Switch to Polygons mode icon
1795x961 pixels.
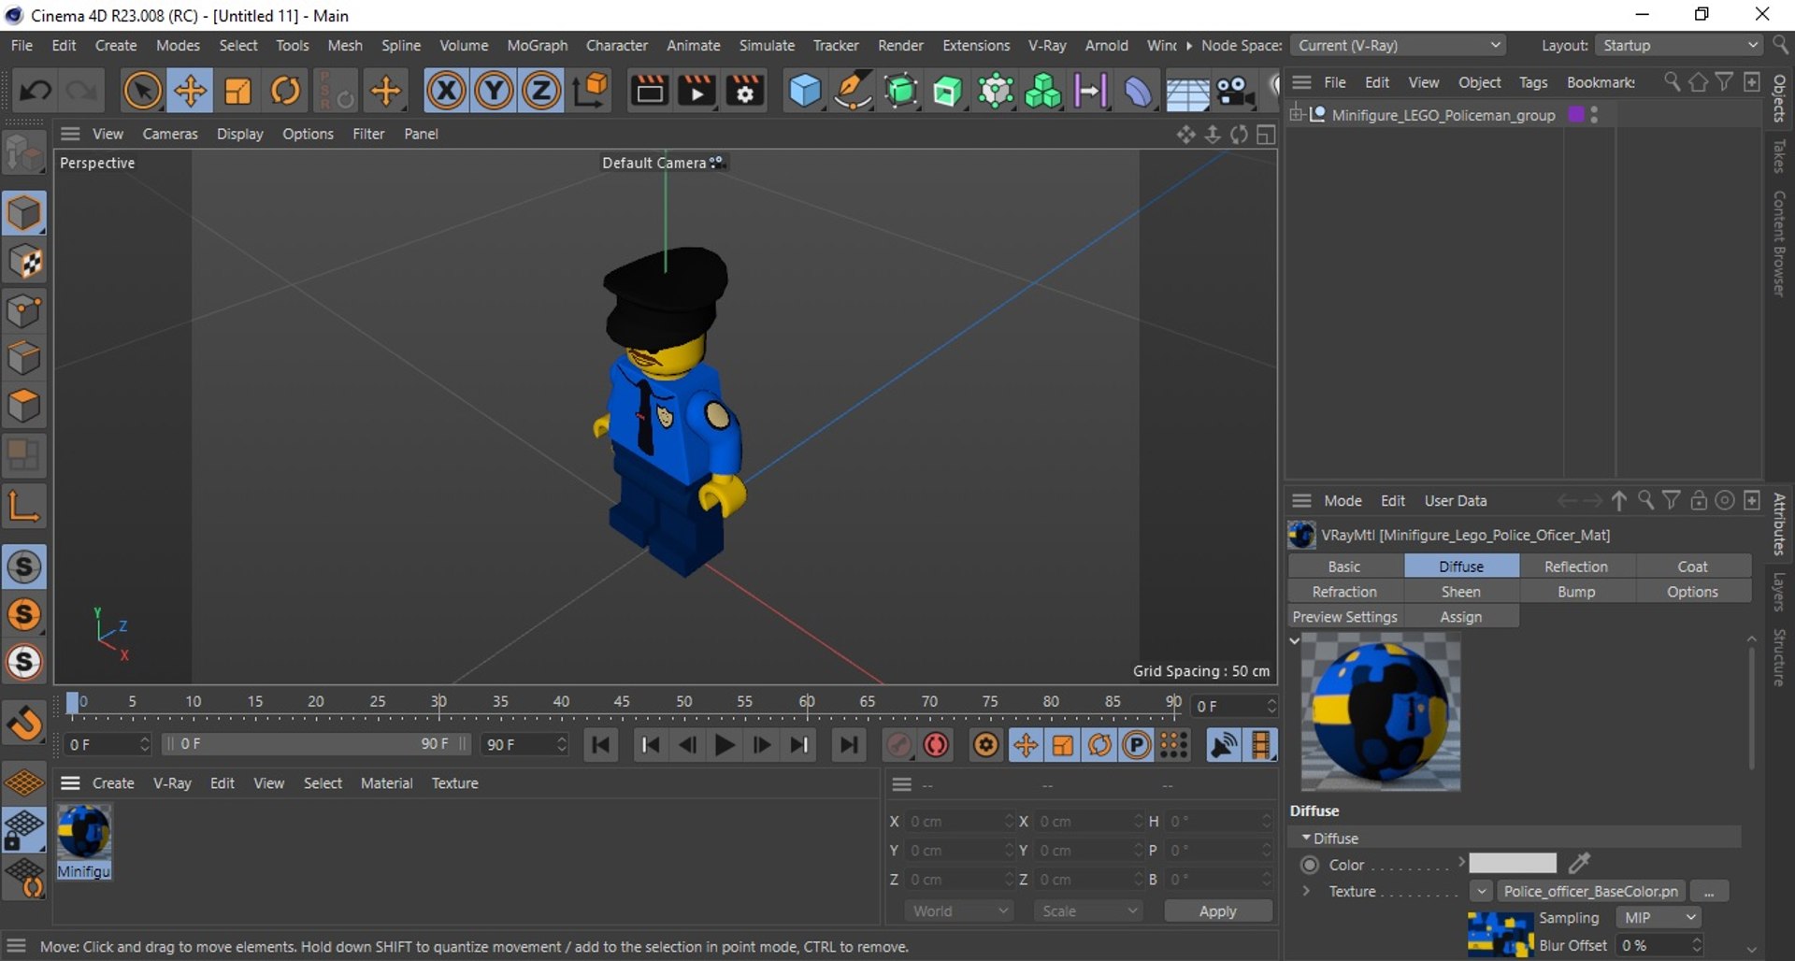click(x=24, y=407)
